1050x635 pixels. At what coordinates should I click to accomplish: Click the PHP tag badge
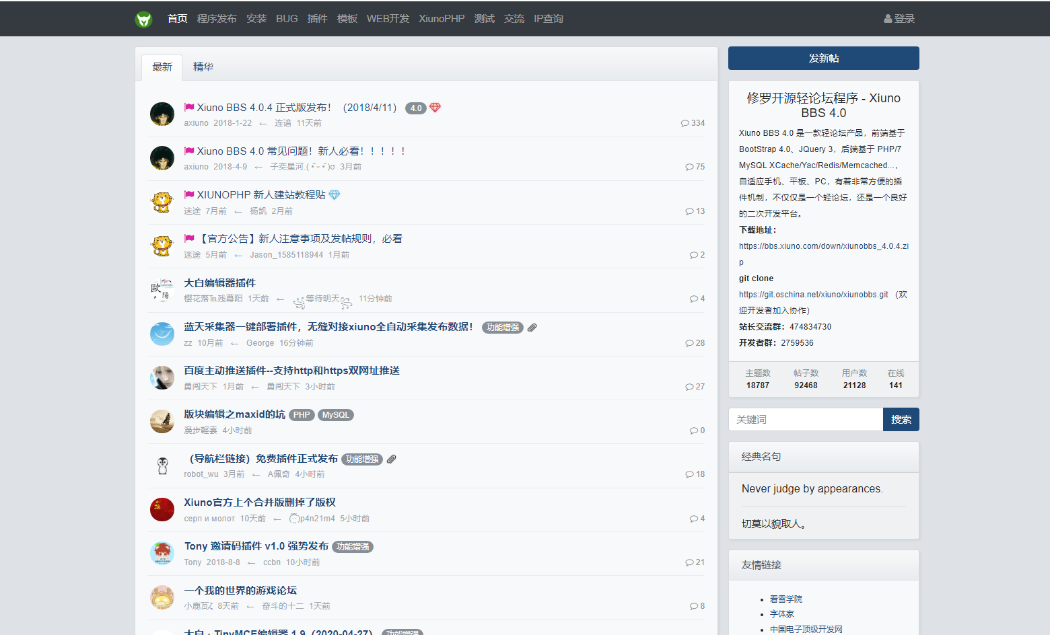(302, 415)
